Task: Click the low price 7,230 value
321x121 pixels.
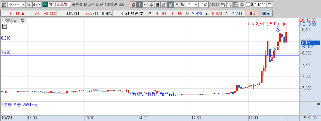Action: click(x=237, y=14)
